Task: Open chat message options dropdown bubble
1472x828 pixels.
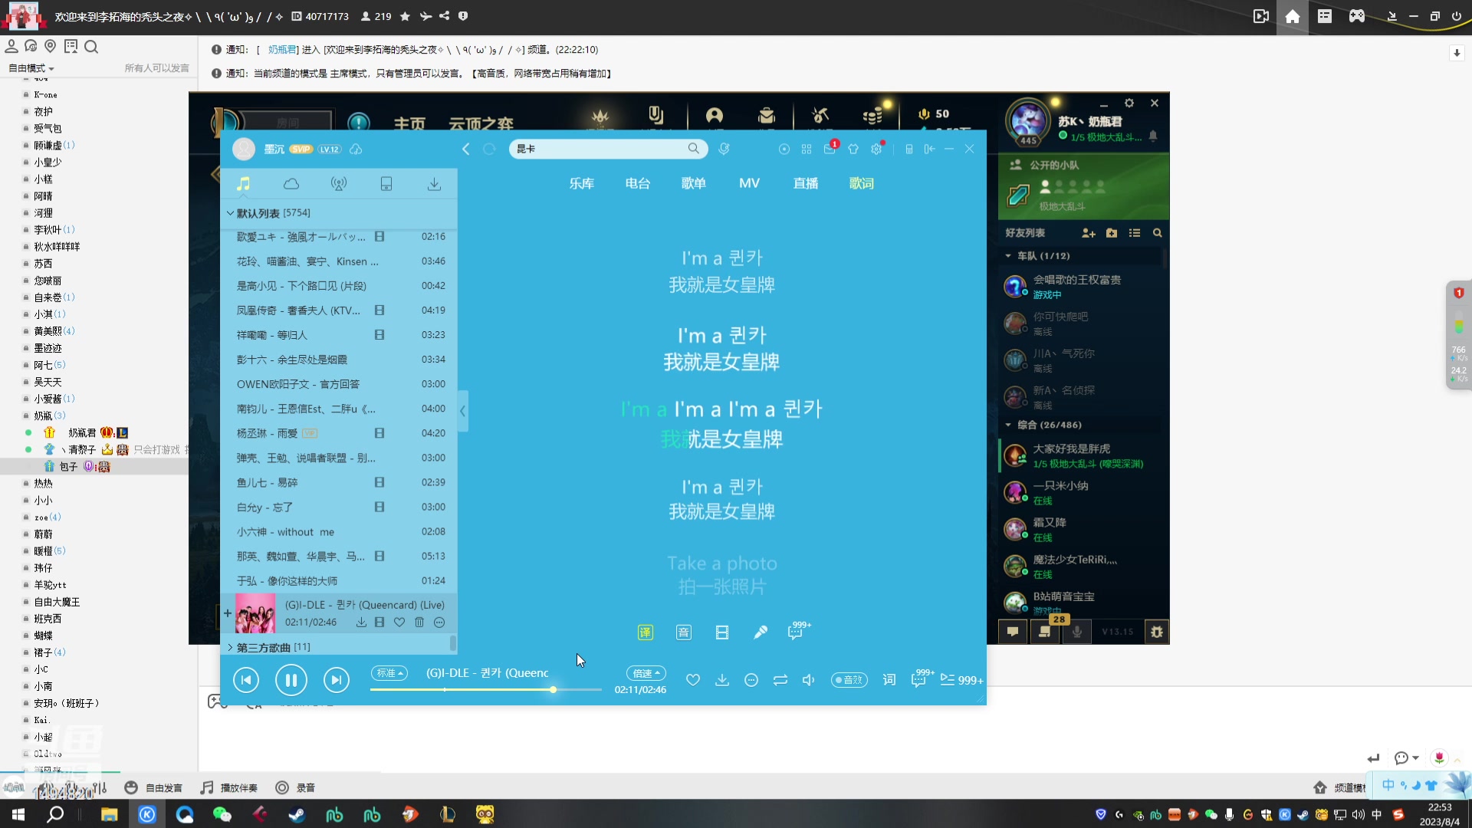Action: 1406,758
